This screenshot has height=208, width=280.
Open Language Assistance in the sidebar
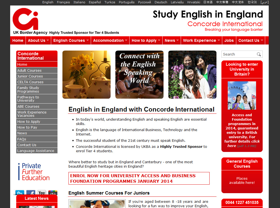click(x=37, y=151)
